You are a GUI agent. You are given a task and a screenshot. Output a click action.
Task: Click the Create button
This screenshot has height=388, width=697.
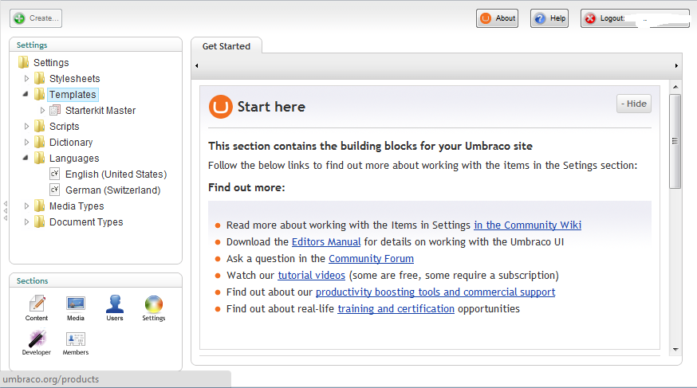point(36,18)
